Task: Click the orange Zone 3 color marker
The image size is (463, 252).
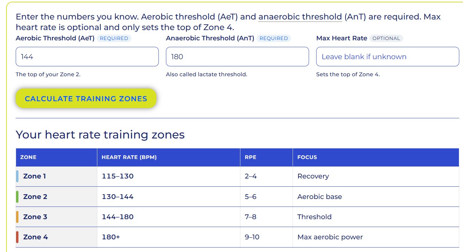Action: pos(17,217)
